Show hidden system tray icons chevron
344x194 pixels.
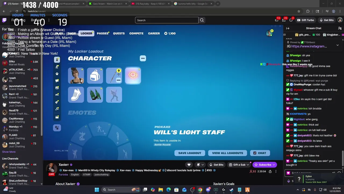[298, 190]
